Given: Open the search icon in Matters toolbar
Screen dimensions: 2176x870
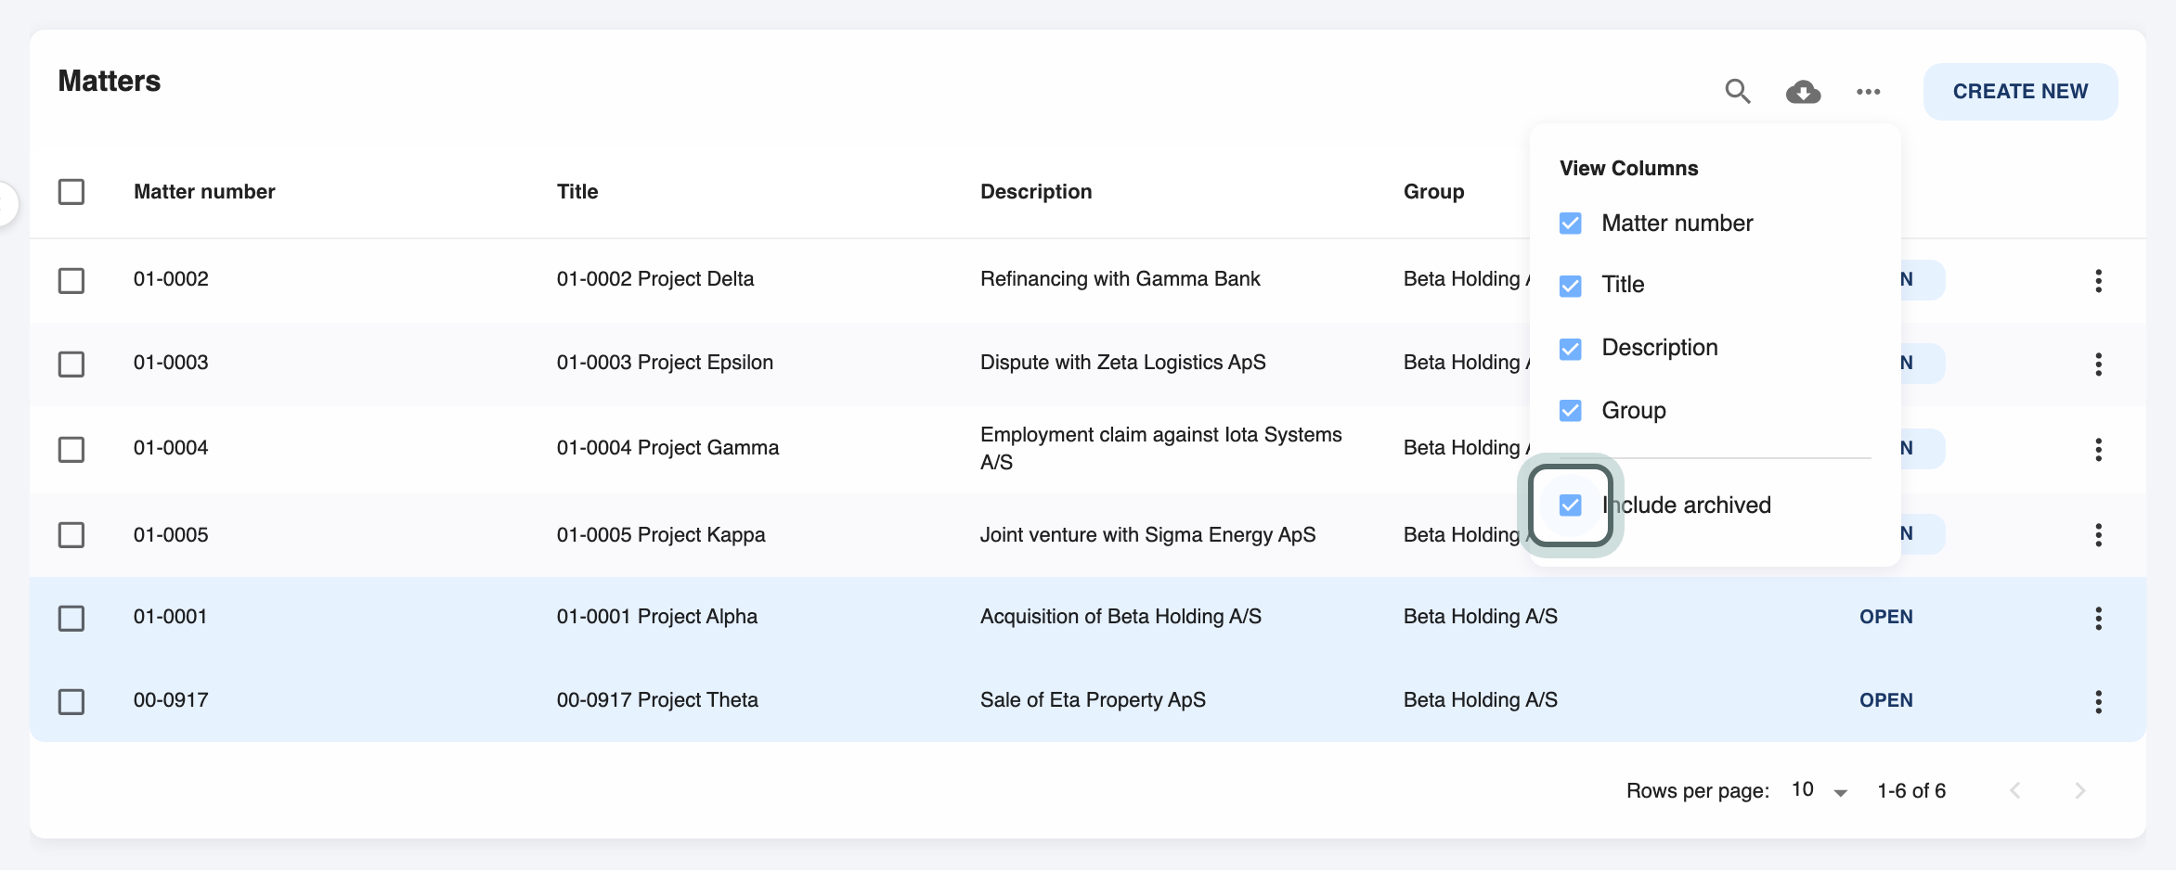Looking at the screenshot, I should point(1738,91).
